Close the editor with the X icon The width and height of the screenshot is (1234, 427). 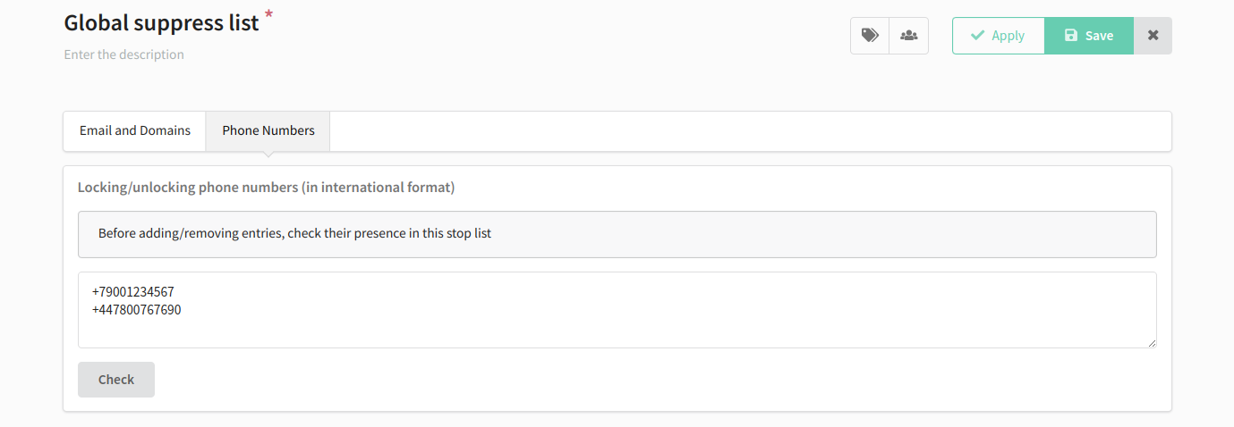1153,36
